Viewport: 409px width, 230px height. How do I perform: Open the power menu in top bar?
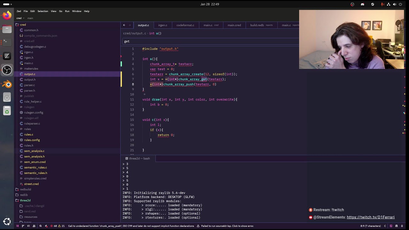pyautogui.click(x=401, y=4)
